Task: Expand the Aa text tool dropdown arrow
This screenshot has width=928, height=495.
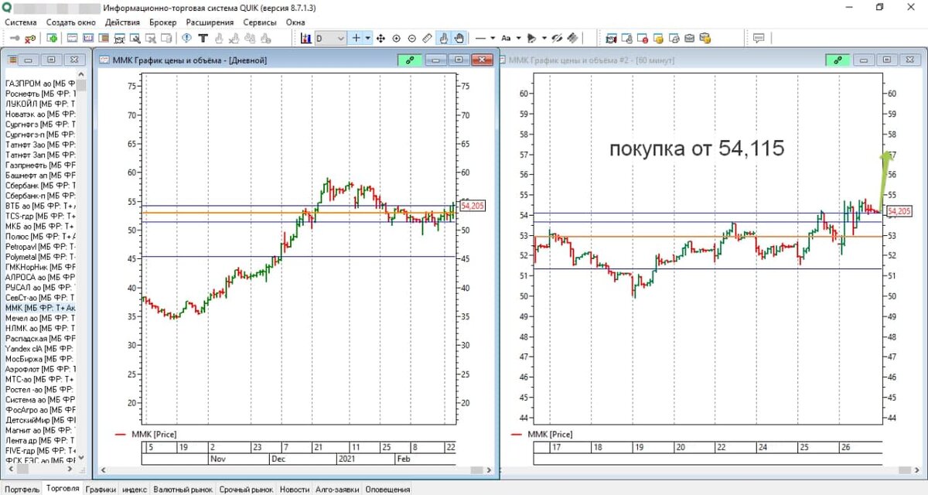Action: pyautogui.click(x=519, y=38)
